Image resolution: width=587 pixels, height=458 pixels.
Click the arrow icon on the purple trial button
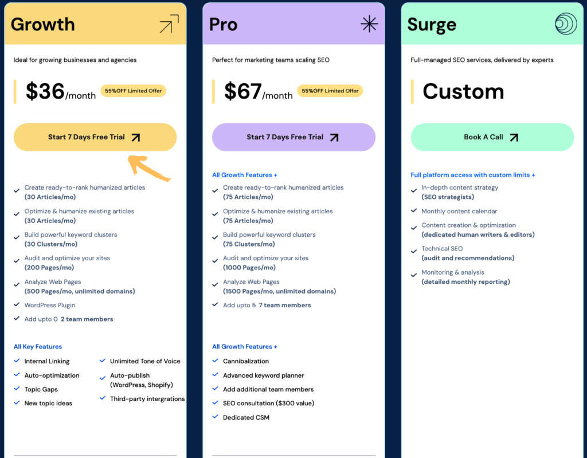pos(334,138)
